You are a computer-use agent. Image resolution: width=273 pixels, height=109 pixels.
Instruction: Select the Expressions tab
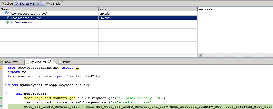click(x=27, y=4)
